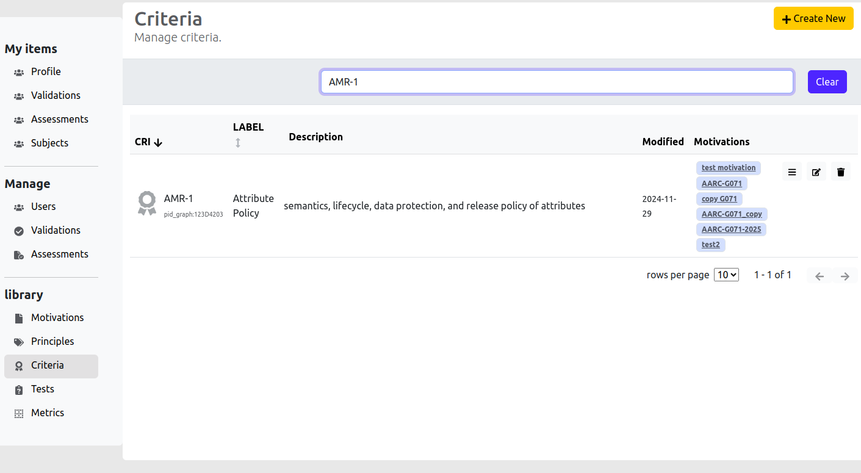Open Profile under My items

51,71
